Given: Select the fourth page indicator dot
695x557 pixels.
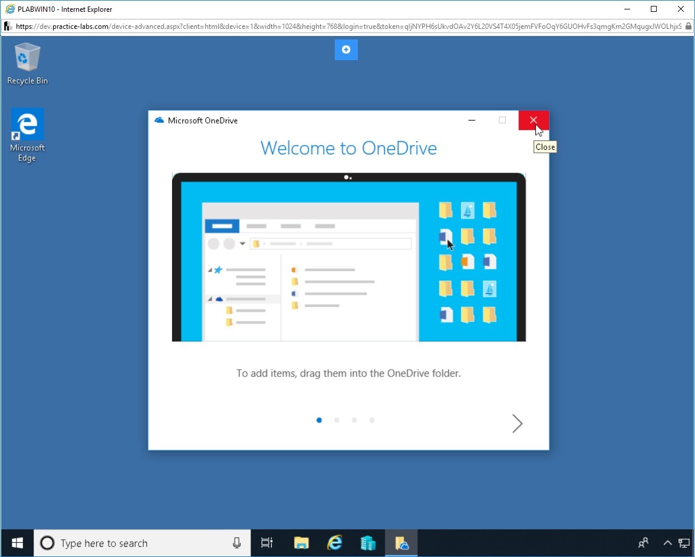Looking at the screenshot, I should (x=372, y=420).
